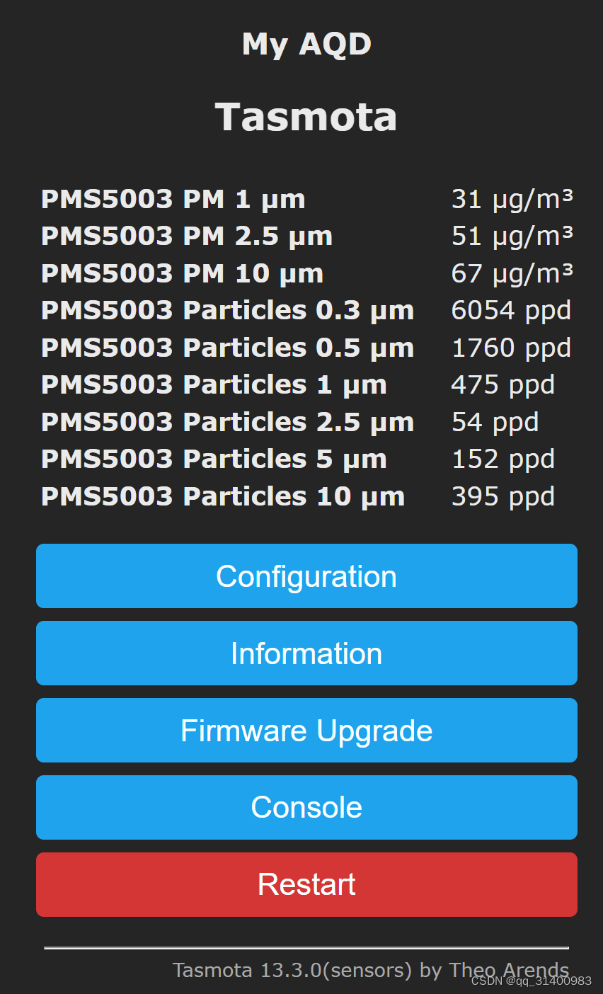Select the PMS5003 PM 1 µm label

point(173,200)
